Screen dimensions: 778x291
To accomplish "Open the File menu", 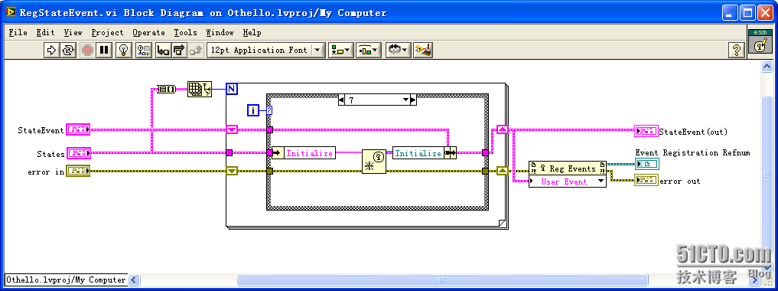I will (18, 32).
